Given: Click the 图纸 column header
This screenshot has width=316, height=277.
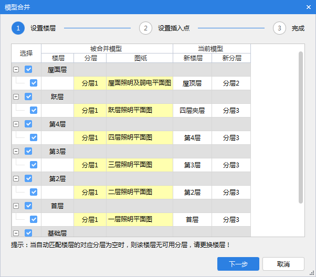Looking at the screenshot, I should point(140,58).
